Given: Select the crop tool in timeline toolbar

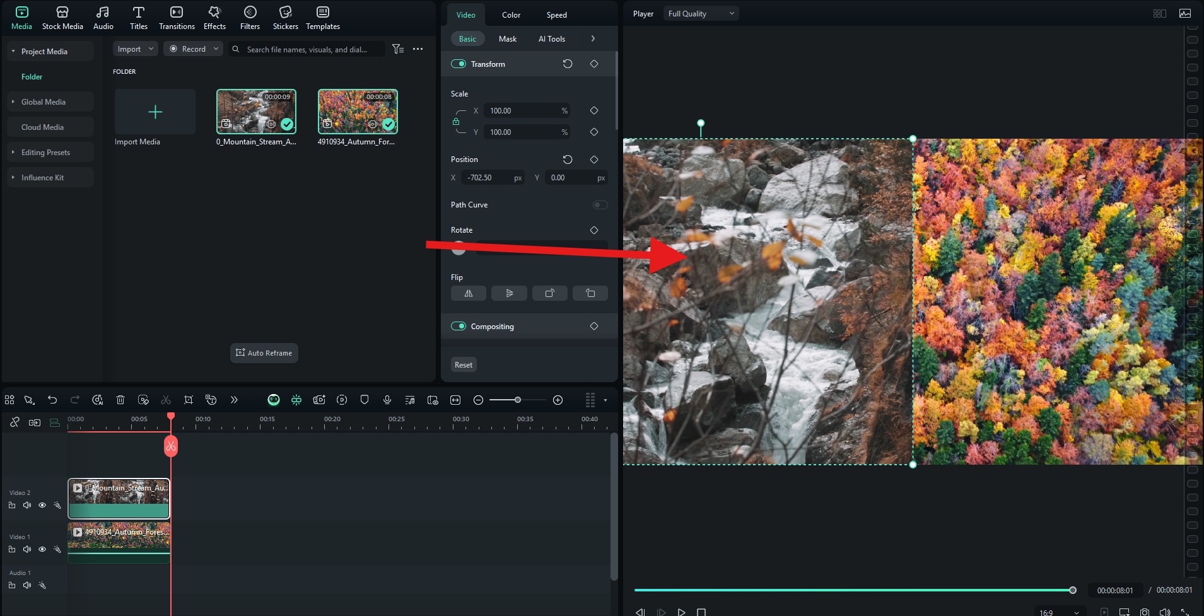Looking at the screenshot, I should (x=188, y=400).
